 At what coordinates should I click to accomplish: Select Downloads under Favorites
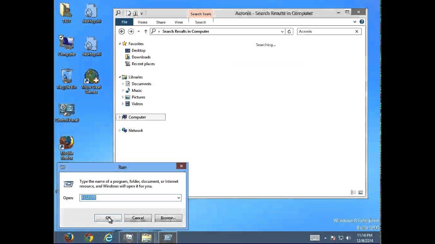[141, 57]
